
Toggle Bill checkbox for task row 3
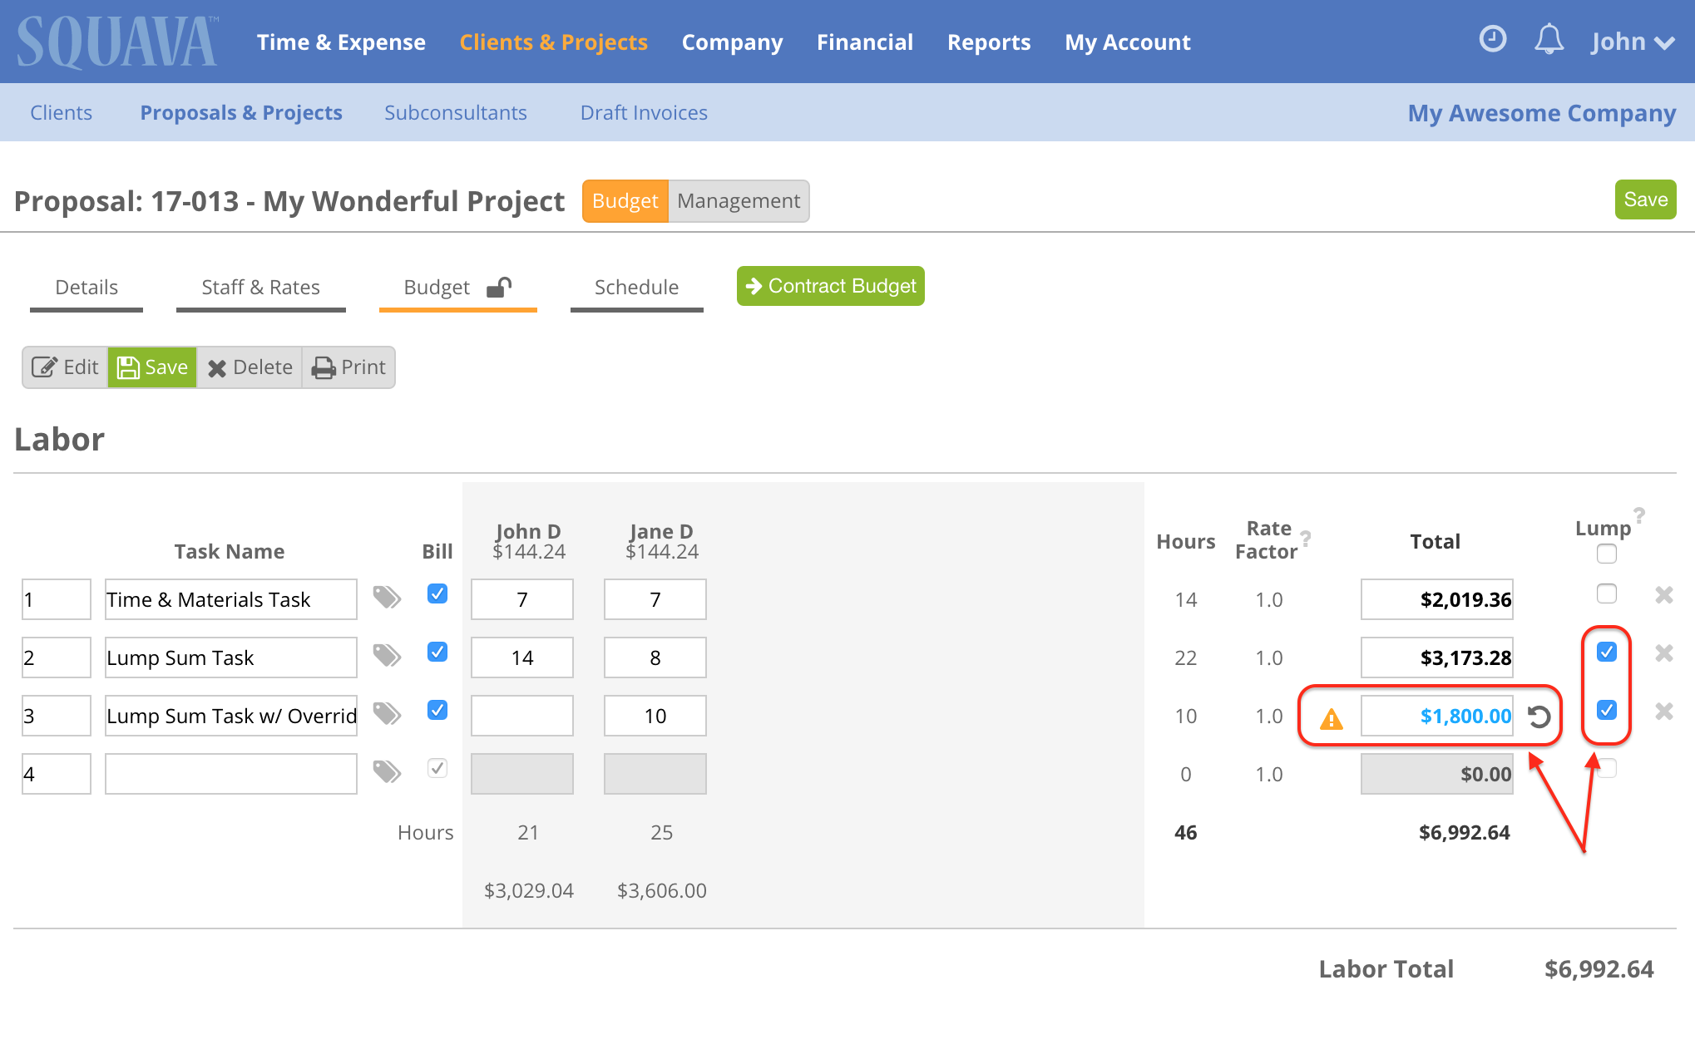point(437,710)
